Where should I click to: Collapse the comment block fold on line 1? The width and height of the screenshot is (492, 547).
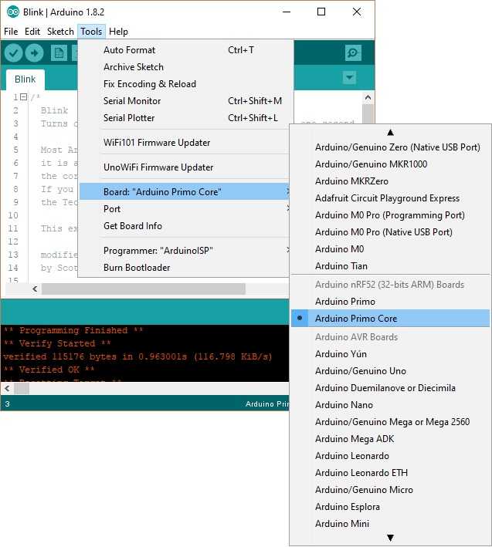(x=23, y=97)
